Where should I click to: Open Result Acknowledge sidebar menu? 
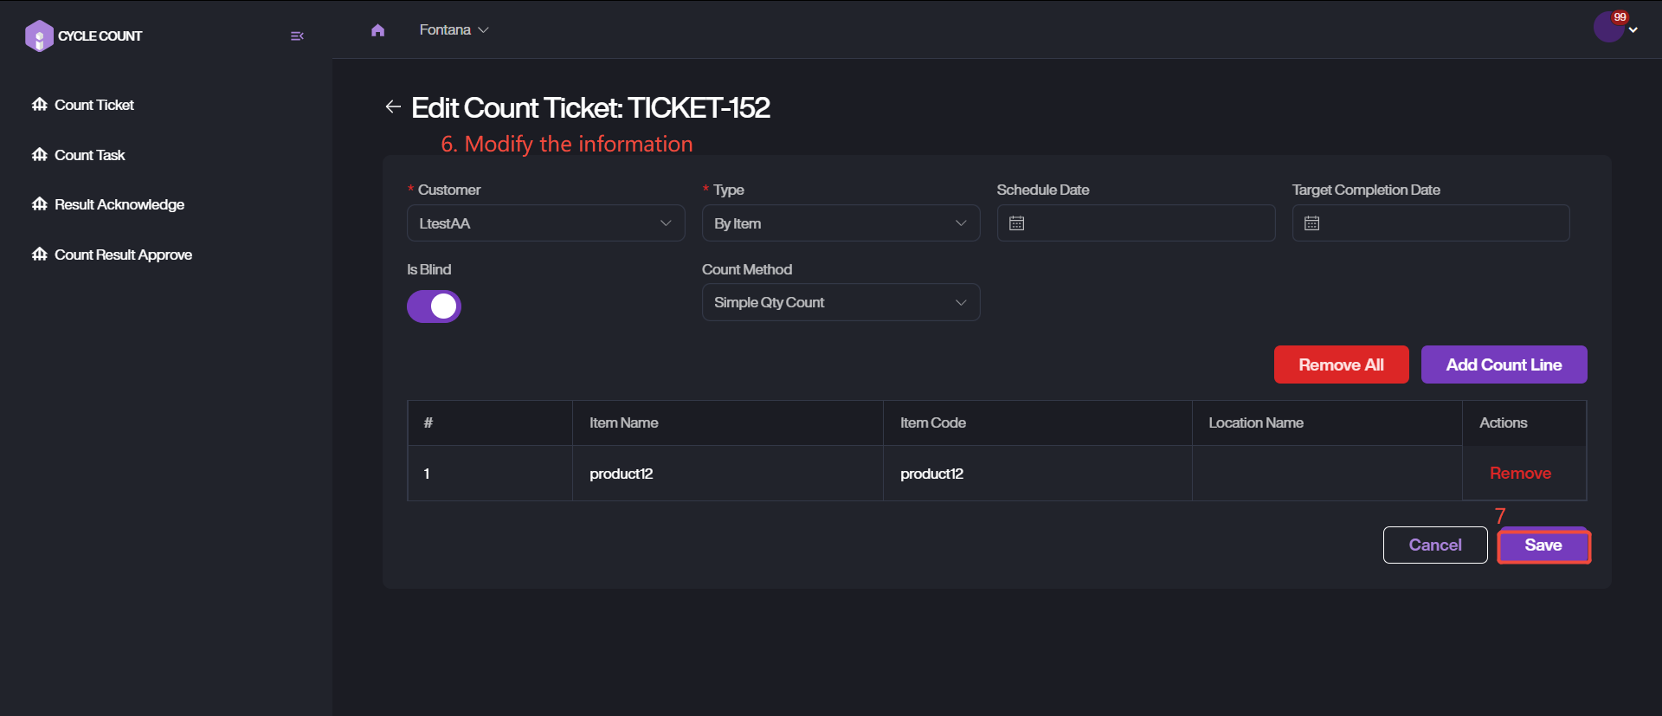pyautogui.click(x=119, y=204)
